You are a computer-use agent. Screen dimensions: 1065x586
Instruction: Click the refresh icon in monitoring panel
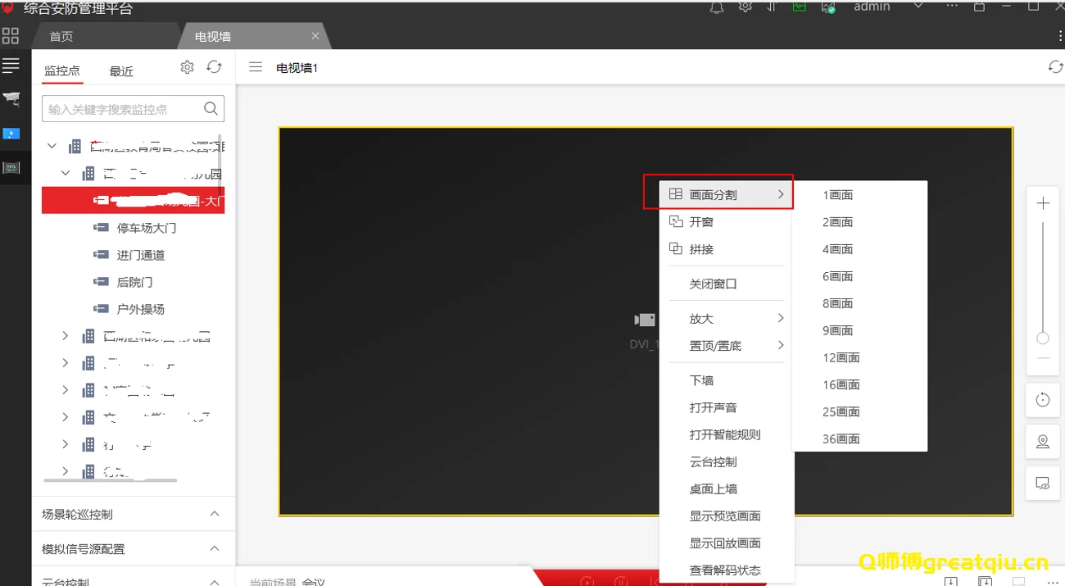214,67
